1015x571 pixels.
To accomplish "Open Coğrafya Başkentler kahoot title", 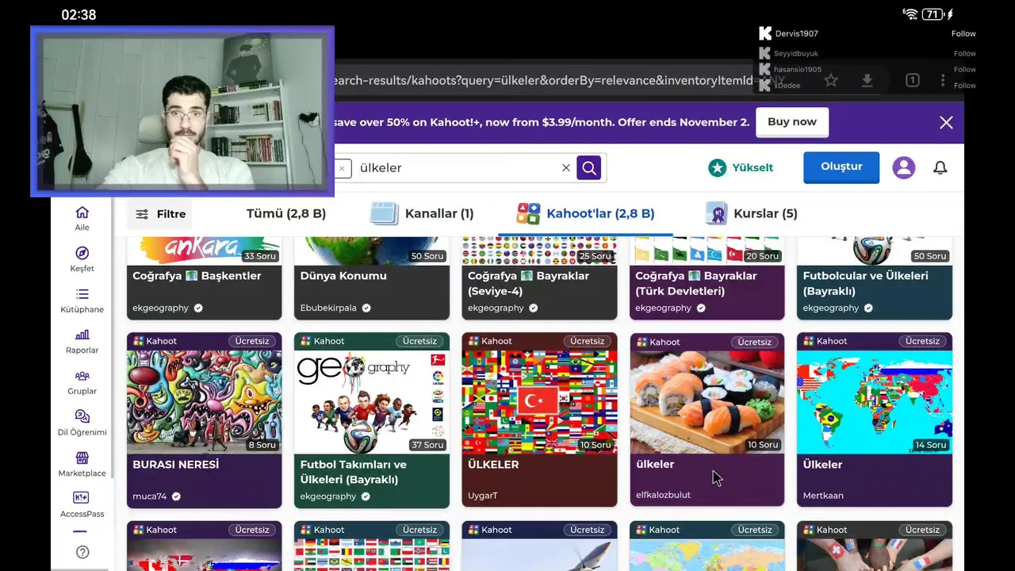I will click(x=197, y=276).
